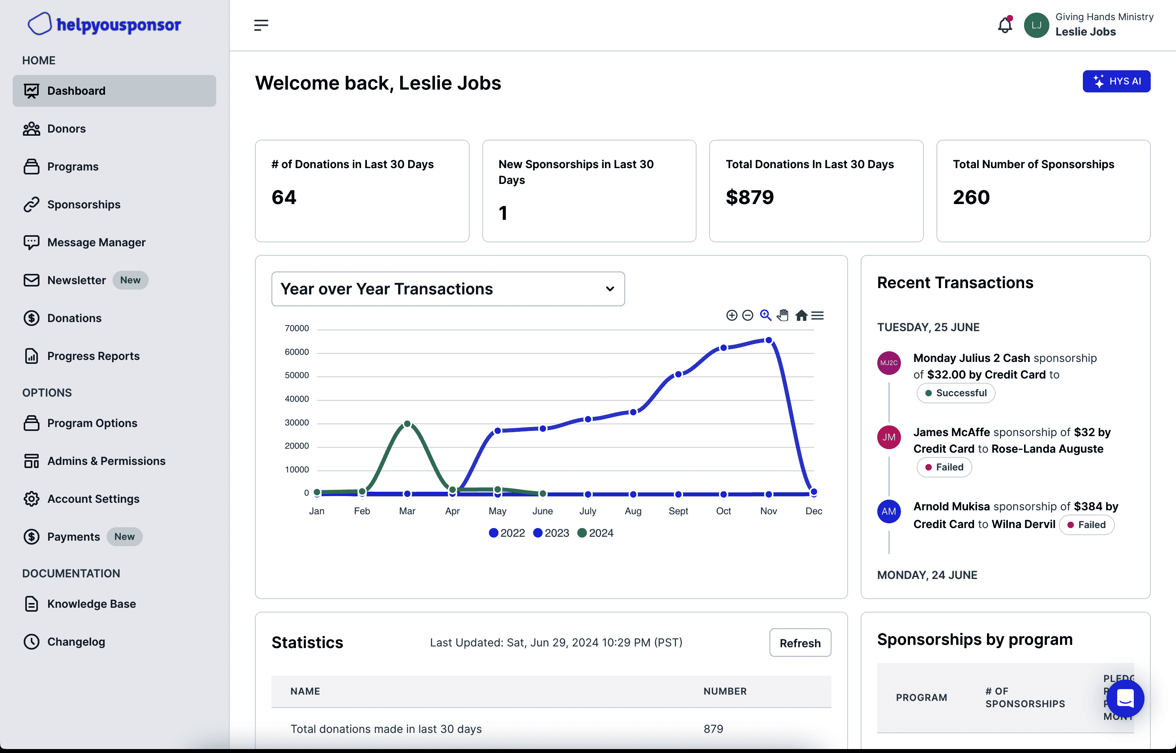
Task: Open the Donors page in sidebar
Action: point(66,129)
